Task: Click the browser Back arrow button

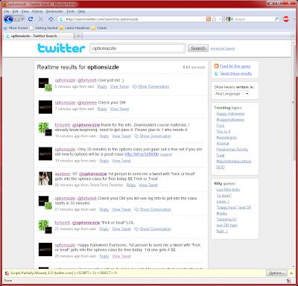Action: 8,19
